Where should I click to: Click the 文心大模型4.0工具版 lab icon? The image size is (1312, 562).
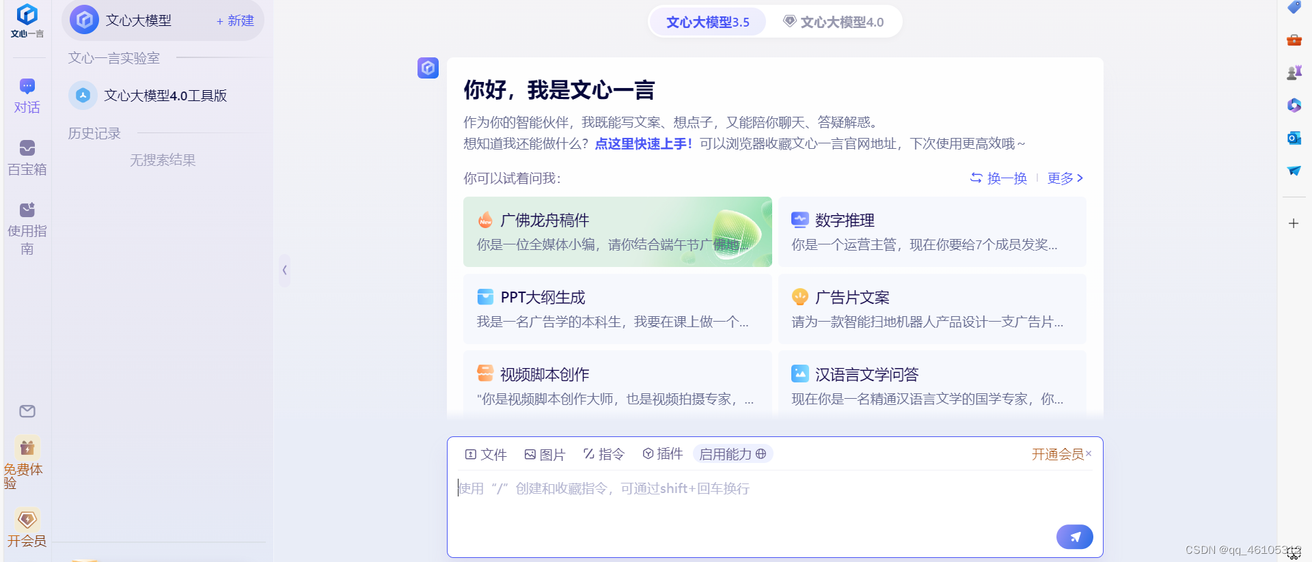coord(83,96)
